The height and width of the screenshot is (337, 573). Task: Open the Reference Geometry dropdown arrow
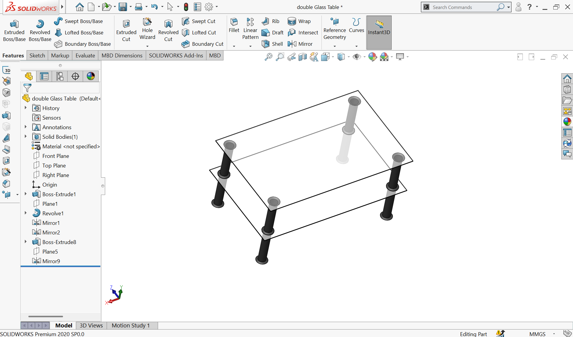click(335, 46)
